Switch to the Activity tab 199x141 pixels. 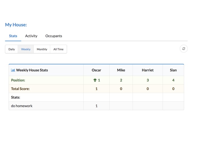31,36
